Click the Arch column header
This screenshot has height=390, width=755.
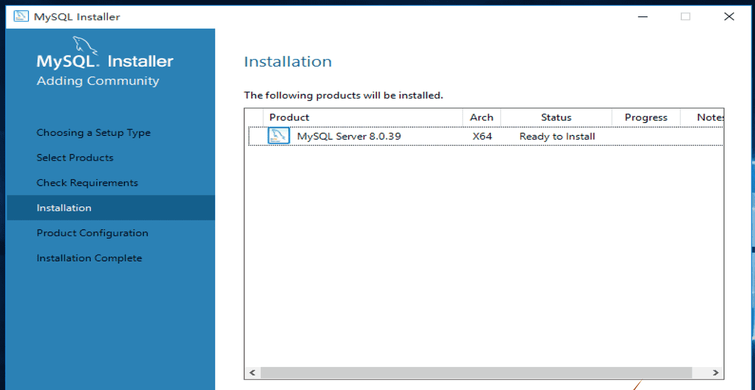click(481, 117)
